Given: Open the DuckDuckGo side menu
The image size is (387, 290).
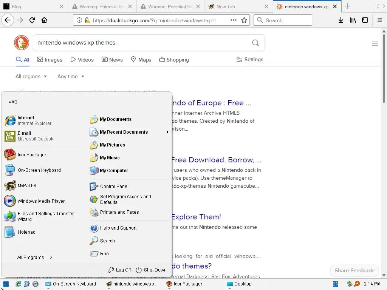Looking at the screenshot, I should tap(375, 44).
